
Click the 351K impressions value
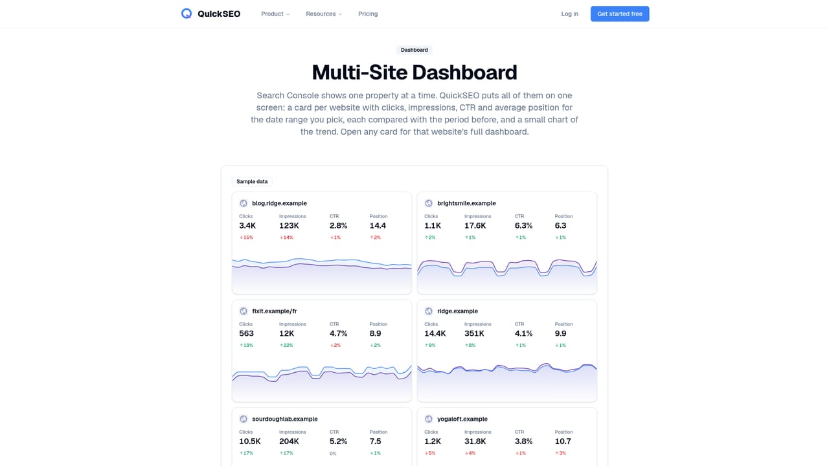475,334
